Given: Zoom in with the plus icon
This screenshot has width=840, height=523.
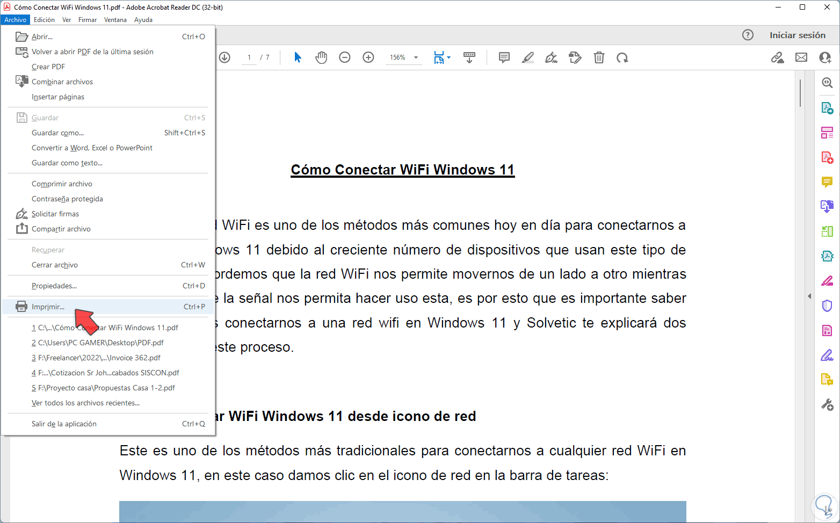Looking at the screenshot, I should (x=368, y=57).
